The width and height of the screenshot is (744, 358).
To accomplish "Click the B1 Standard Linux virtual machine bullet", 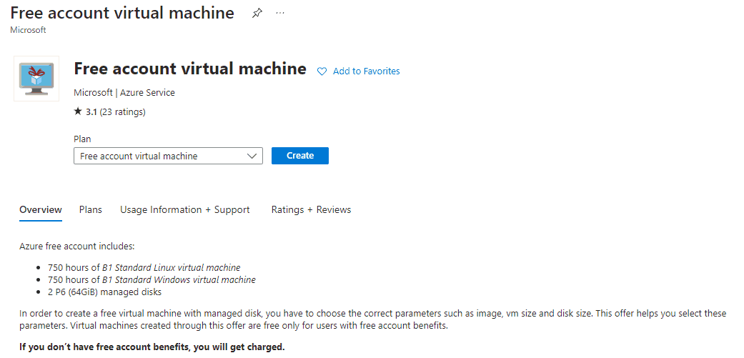I will pyautogui.click(x=144, y=267).
